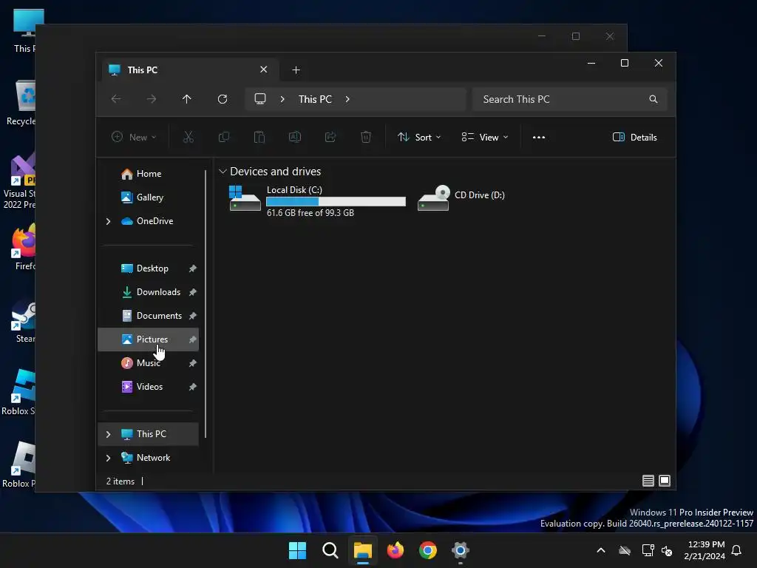
Task: Expand OneDrive in the navigation pane
Action: (108, 221)
